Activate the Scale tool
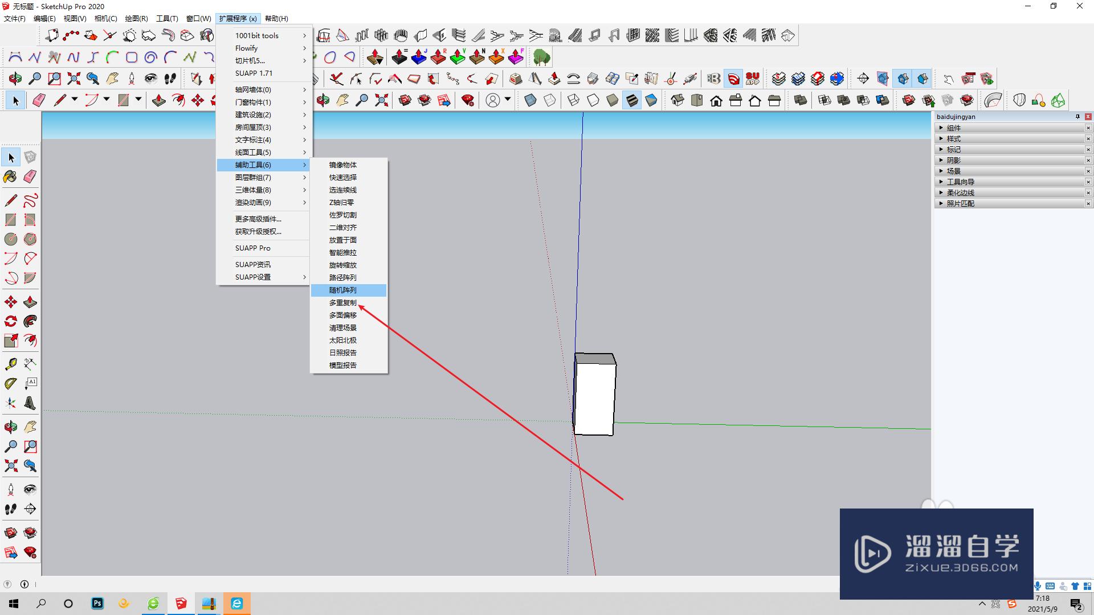 coord(11,341)
